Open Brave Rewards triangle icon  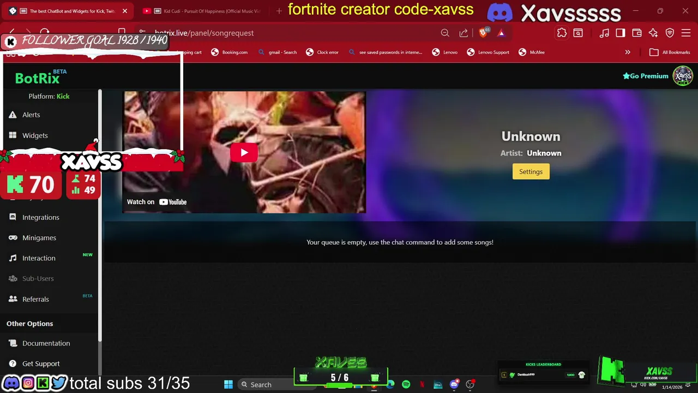point(501,33)
